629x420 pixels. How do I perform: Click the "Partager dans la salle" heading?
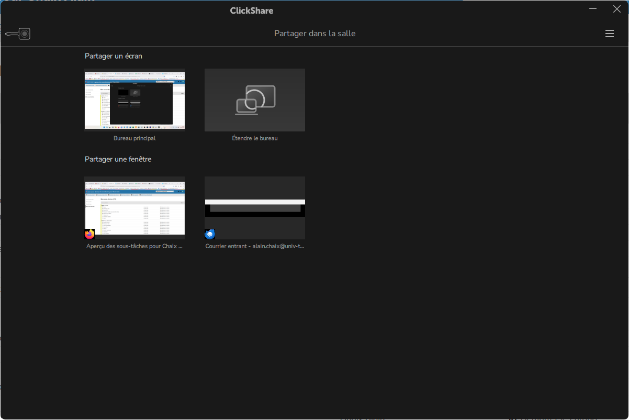314,34
